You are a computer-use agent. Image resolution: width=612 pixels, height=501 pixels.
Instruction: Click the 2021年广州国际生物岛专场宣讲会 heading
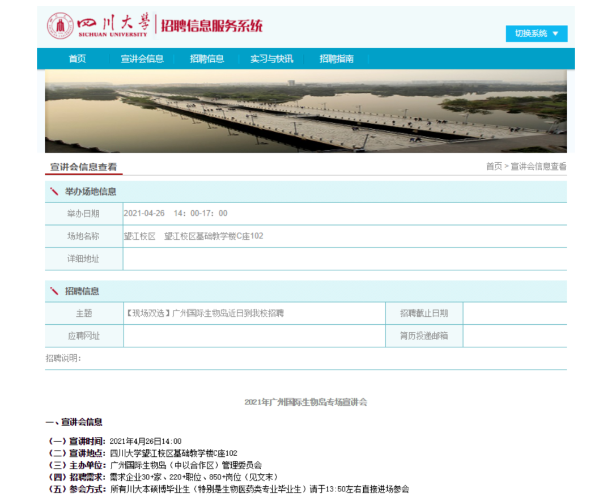305,402
